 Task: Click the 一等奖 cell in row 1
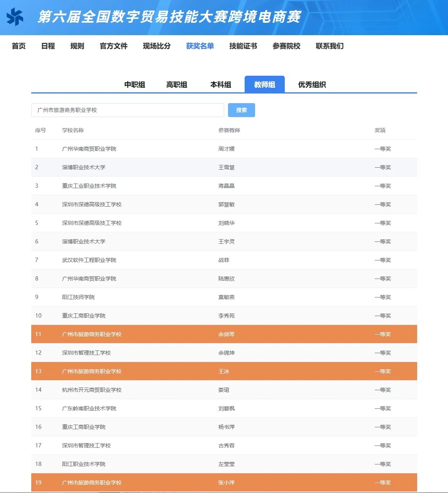click(383, 149)
